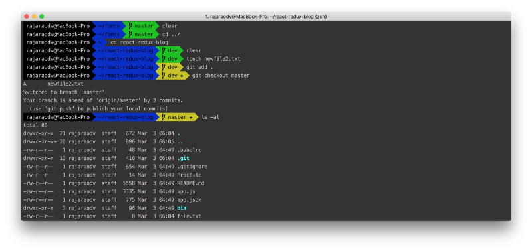Click the window title 'rajaraodv@MacBook-Pro: ~/react-redux-blog (zsh)'

pos(266,16)
